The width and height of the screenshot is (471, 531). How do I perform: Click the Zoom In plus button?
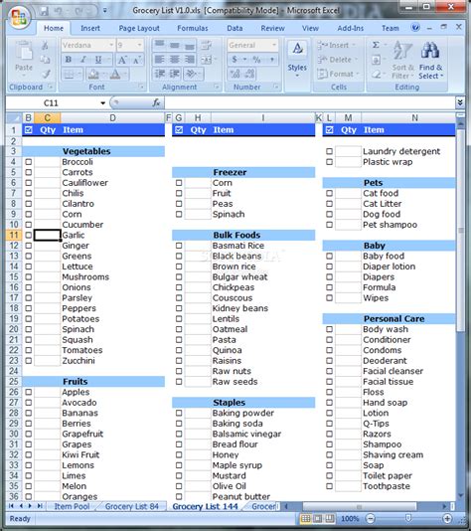[447, 518]
